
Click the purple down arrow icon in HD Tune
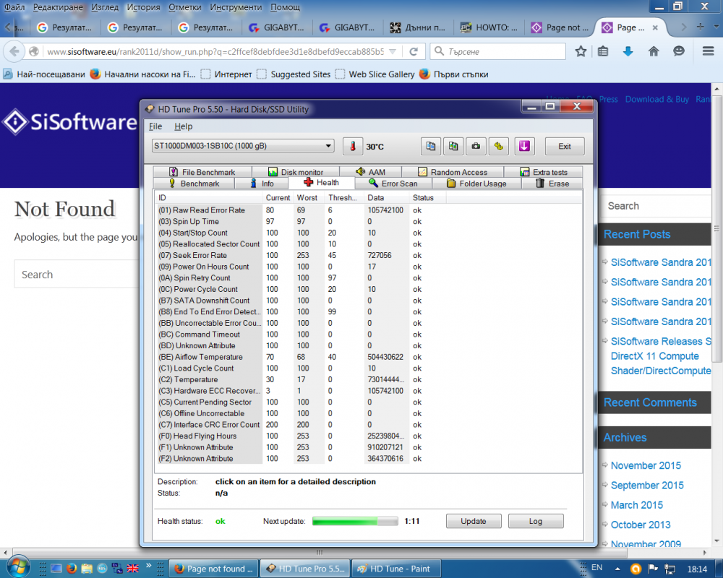coord(524,146)
